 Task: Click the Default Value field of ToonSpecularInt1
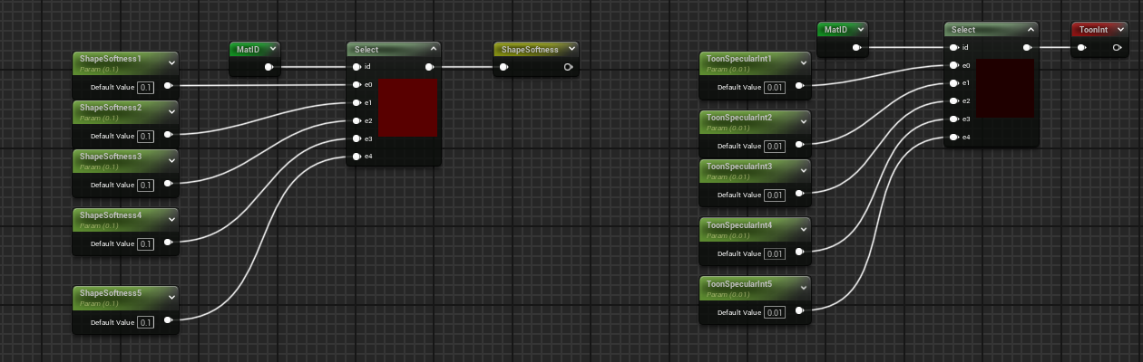(775, 88)
